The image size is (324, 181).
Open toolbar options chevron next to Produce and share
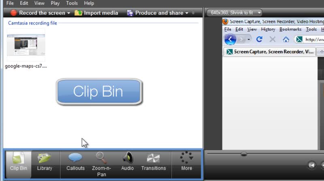[x=193, y=13]
